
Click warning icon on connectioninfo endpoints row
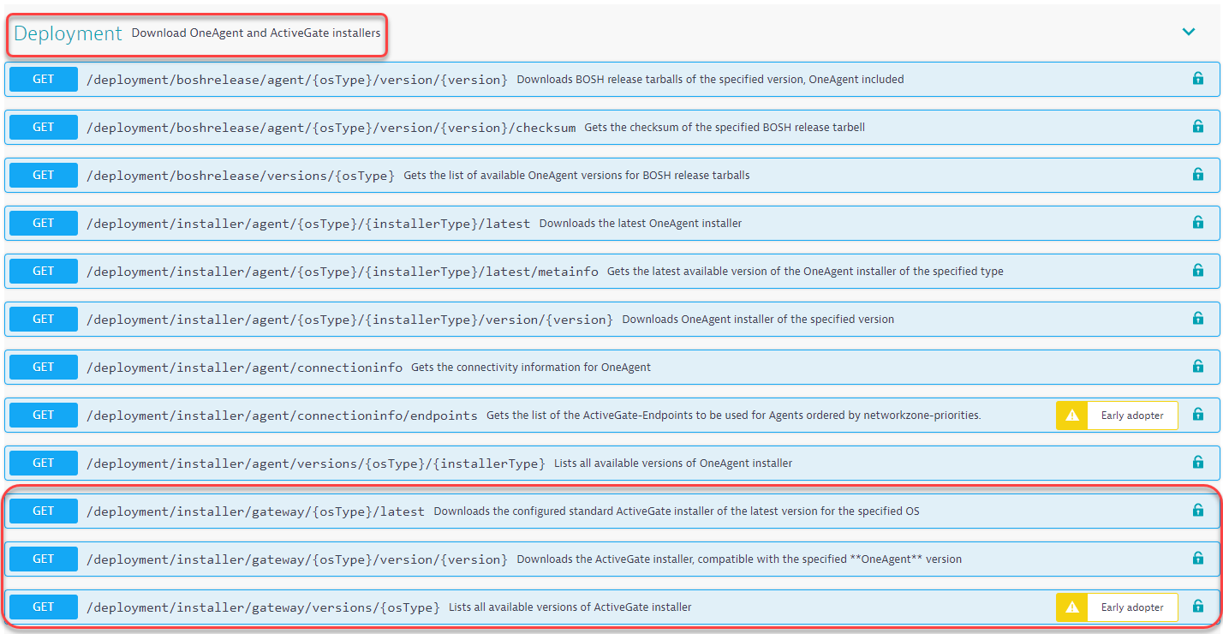click(x=1071, y=416)
